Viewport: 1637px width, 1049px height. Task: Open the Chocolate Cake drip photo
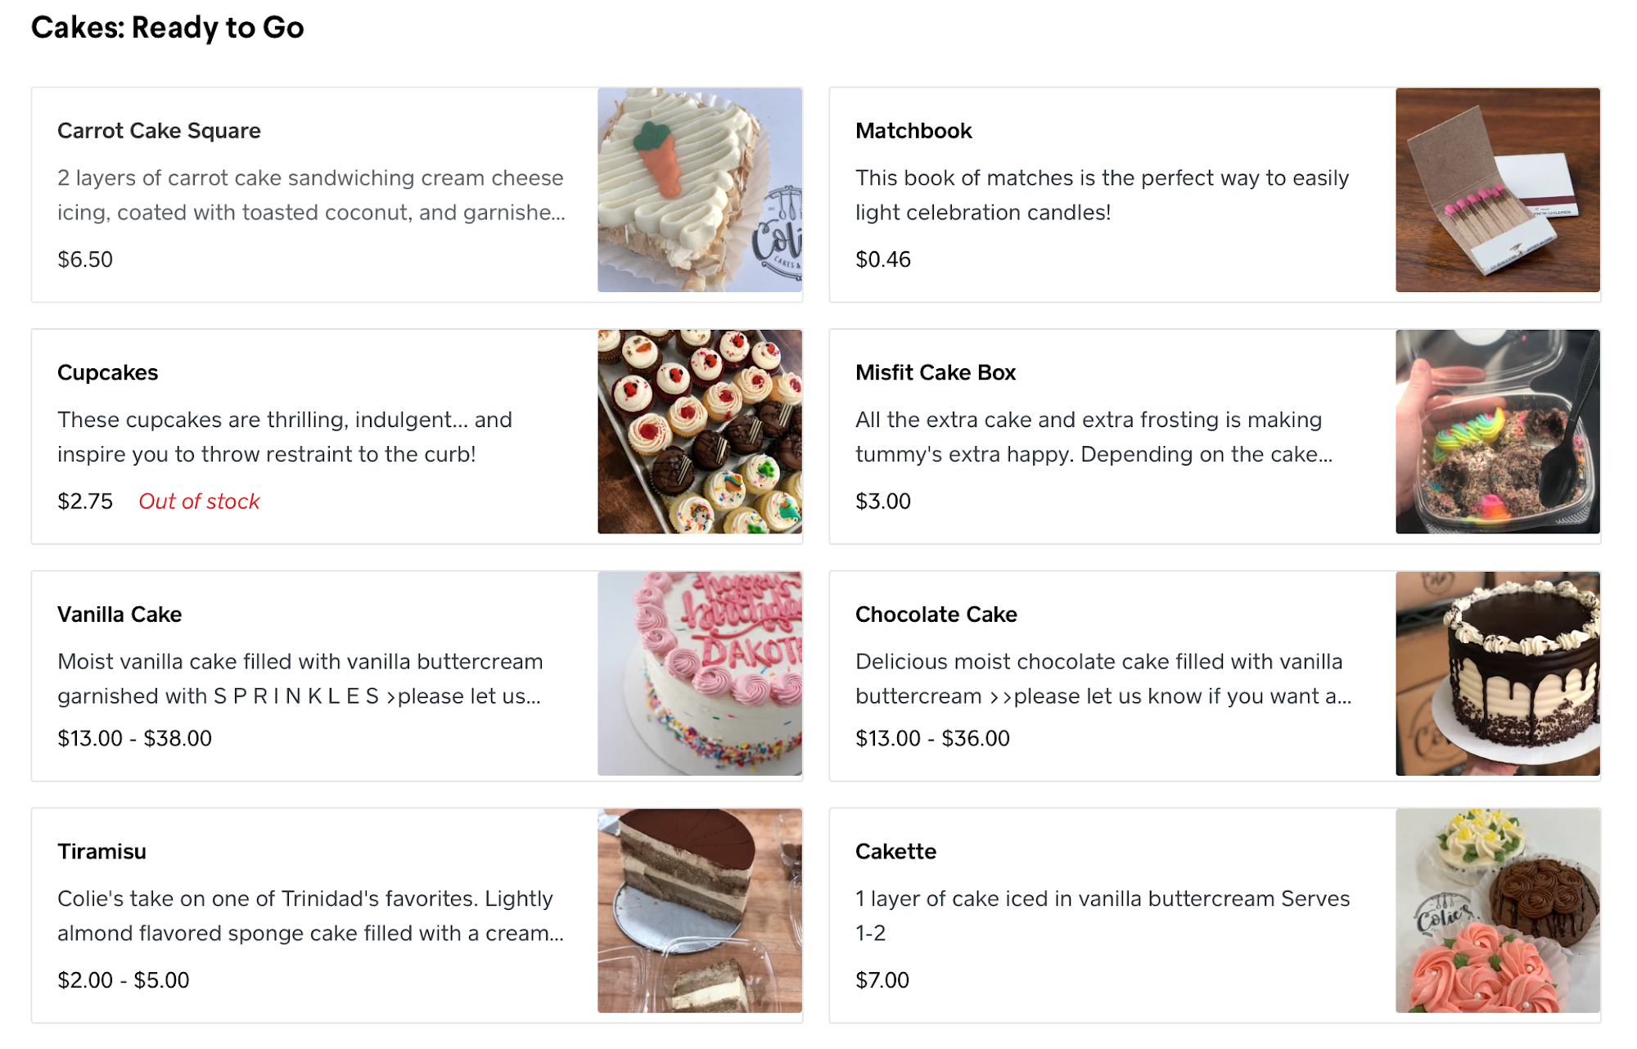(1497, 673)
